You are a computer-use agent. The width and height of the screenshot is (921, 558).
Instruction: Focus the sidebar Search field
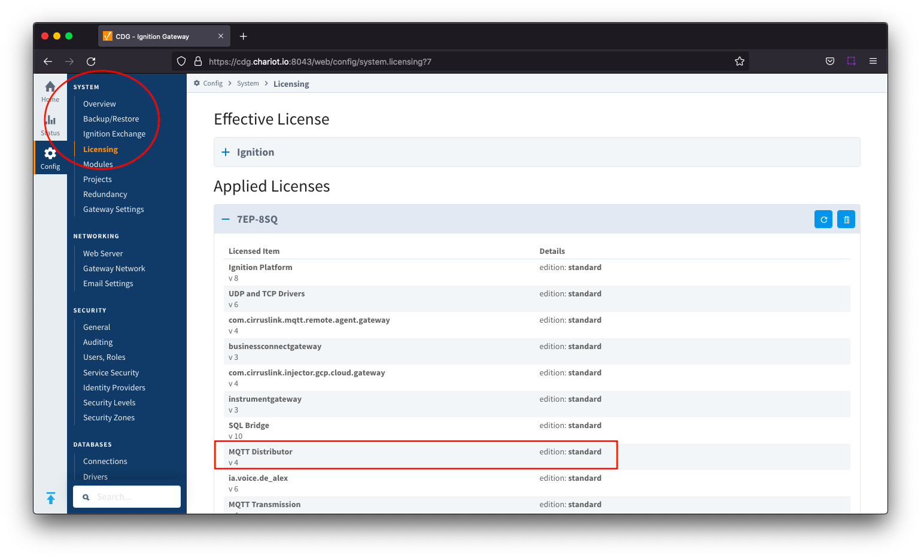(x=127, y=497)
